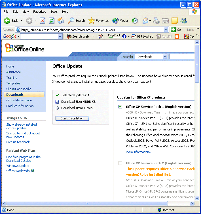
Task: Open Clip Art and Media link
Action: [x=19, y=89]
